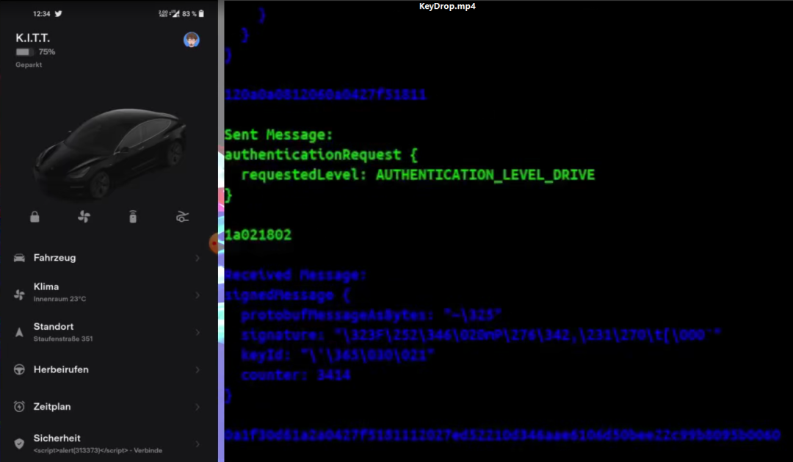
Task: Click the steering wheel icon beside Herbeirufen
Action: (x=19, y=369)
